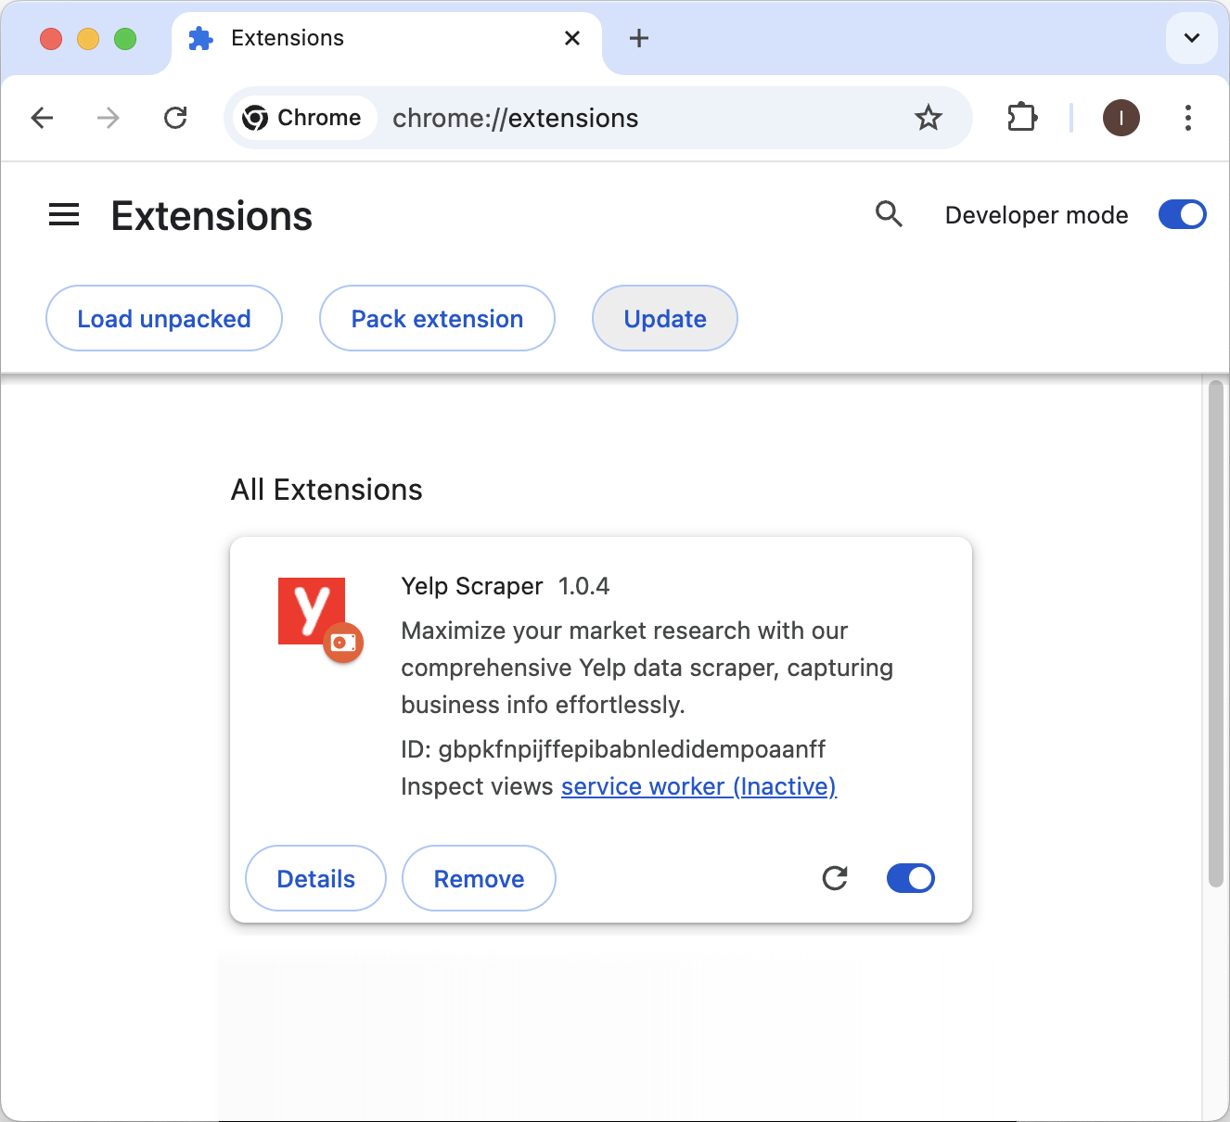Expand the tab search dropdown arrow
Image resolution: width=1230 pixels, height=1122 pixels.
pos(1192,38)
